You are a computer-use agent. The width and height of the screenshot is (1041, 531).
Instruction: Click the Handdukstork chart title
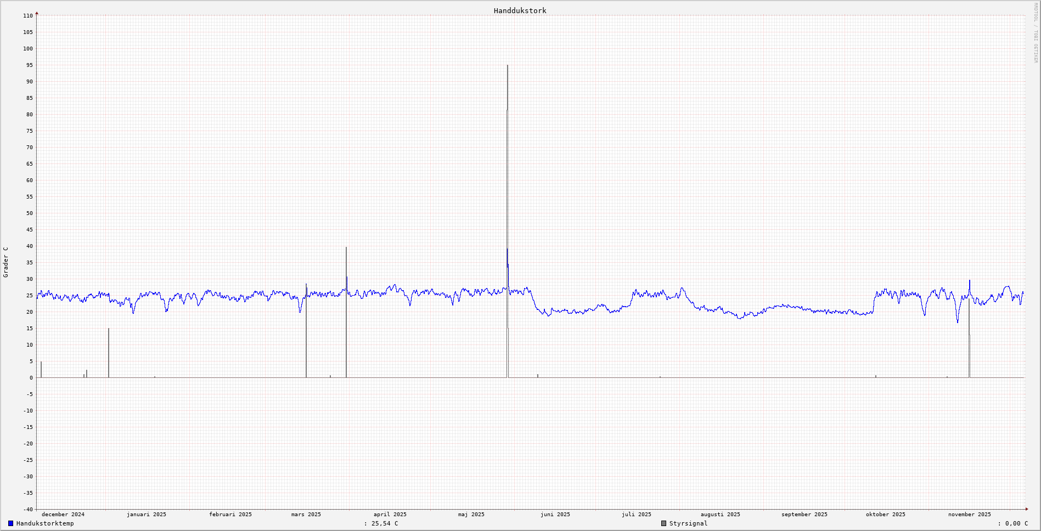[x=520, y=10]
